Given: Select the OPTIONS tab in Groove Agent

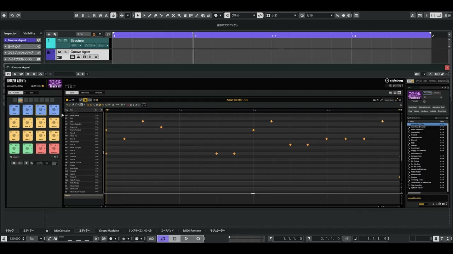Looking at the screenshot, I should point(99,93).
